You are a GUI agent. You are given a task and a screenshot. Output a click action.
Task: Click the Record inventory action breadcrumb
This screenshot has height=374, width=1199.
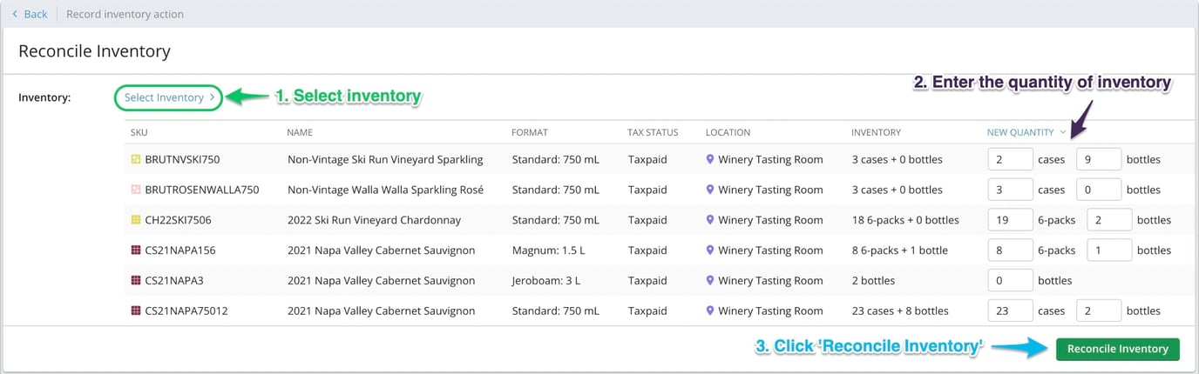tap(125, 14)
